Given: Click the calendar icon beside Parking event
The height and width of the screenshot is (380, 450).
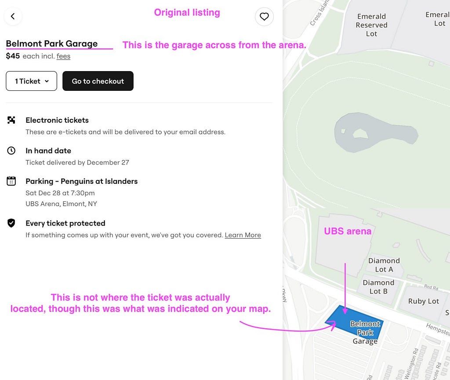Looking at the screenshot, I should click(11, 181).
